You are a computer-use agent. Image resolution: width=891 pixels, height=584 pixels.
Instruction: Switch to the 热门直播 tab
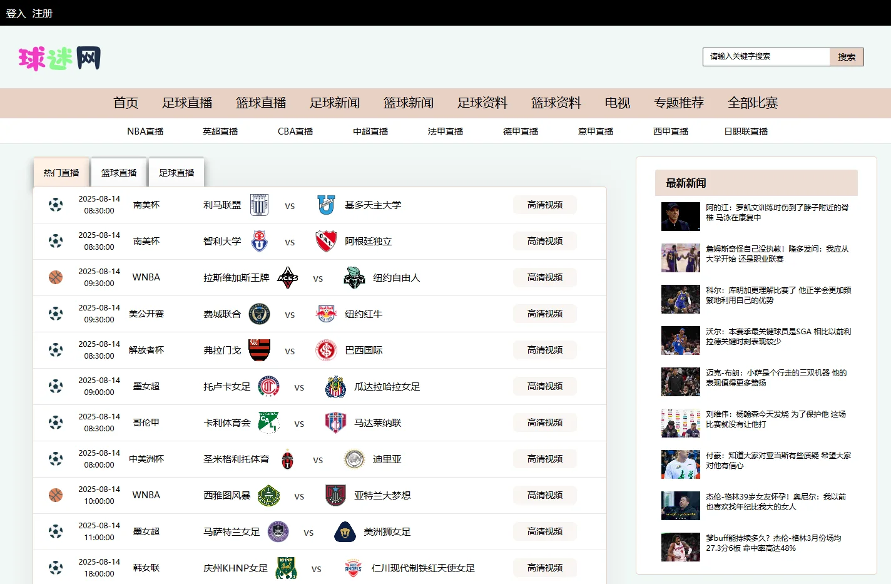(x=61, y=172)
